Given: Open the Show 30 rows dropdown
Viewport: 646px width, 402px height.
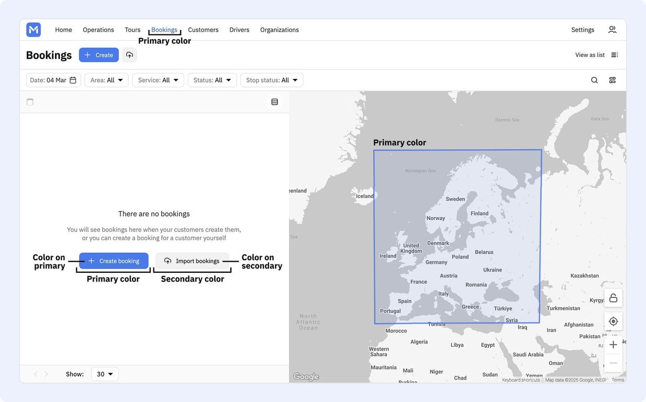Looking at the screenshot, I should coord(105,374).
